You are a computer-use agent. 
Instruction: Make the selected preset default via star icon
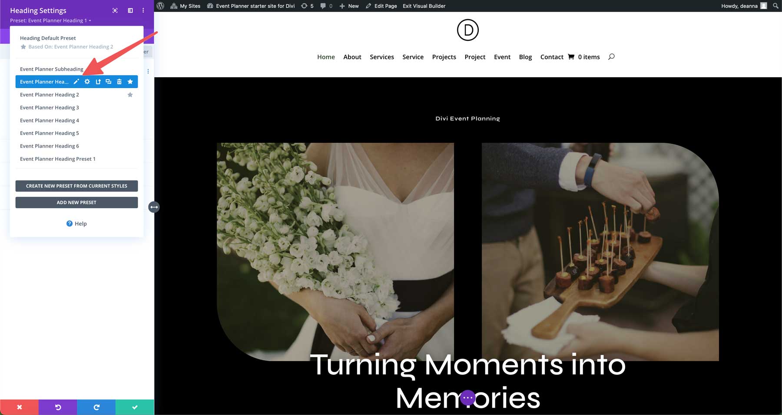pyautogui.click(x=130, y=82)
